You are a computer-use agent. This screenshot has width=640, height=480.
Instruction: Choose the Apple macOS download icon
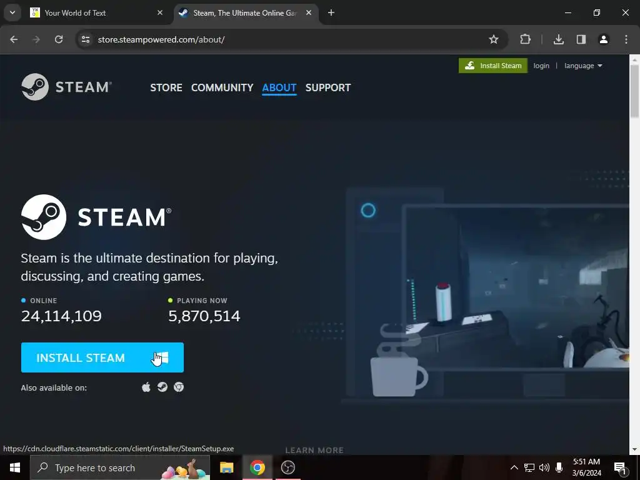[x=146, y=387]
